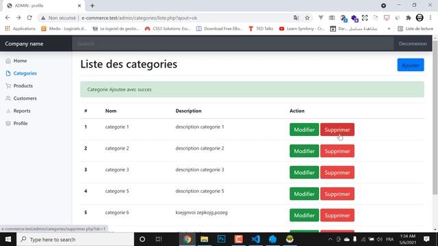This screenshot has width=438, height=246.
Task: Click the taskbar search box
Action: click(x=75, y=239)
